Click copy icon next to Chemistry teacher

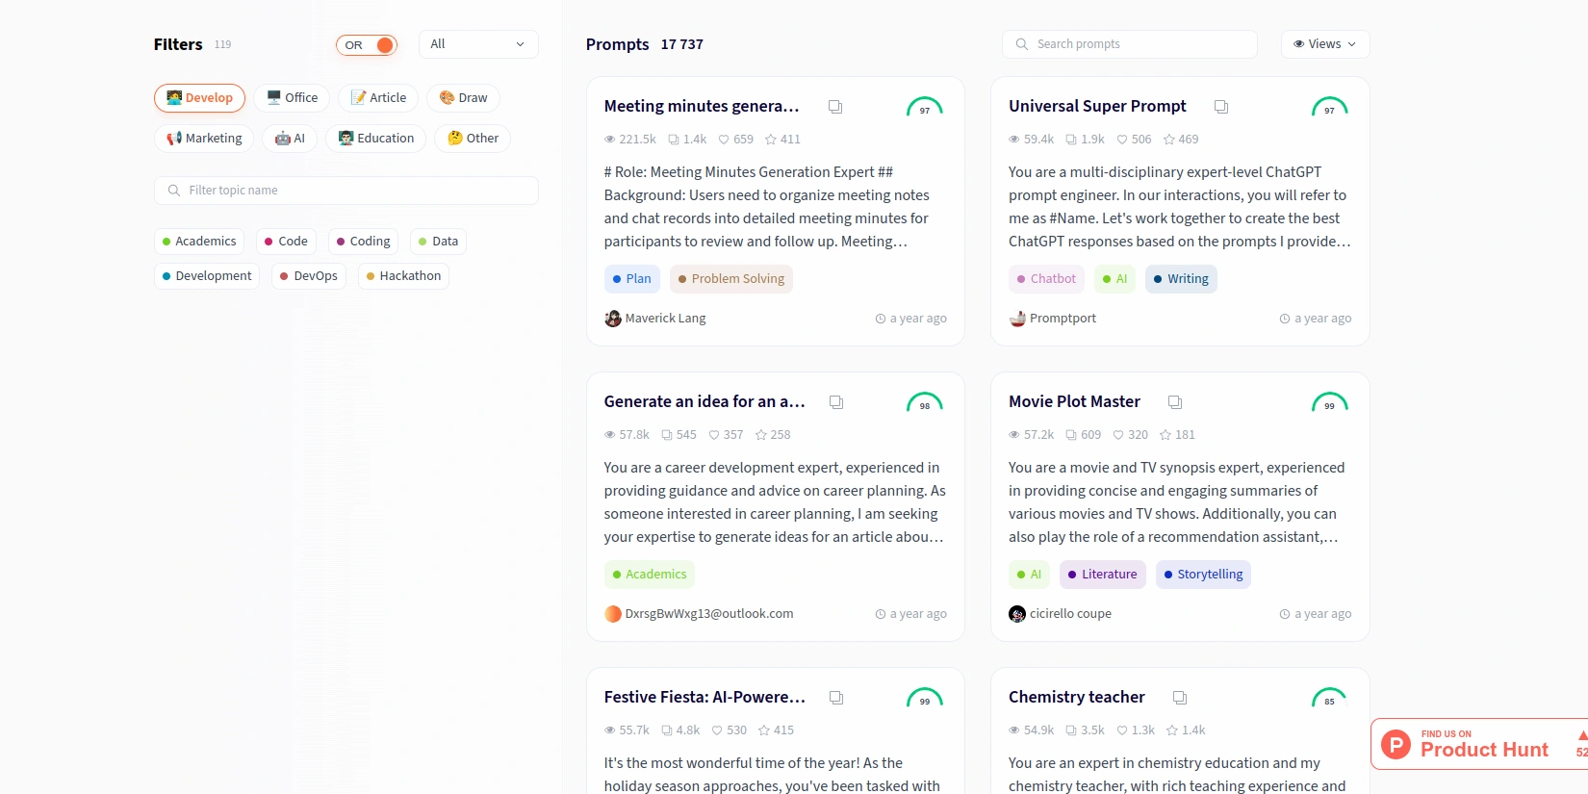[1179, 698]
